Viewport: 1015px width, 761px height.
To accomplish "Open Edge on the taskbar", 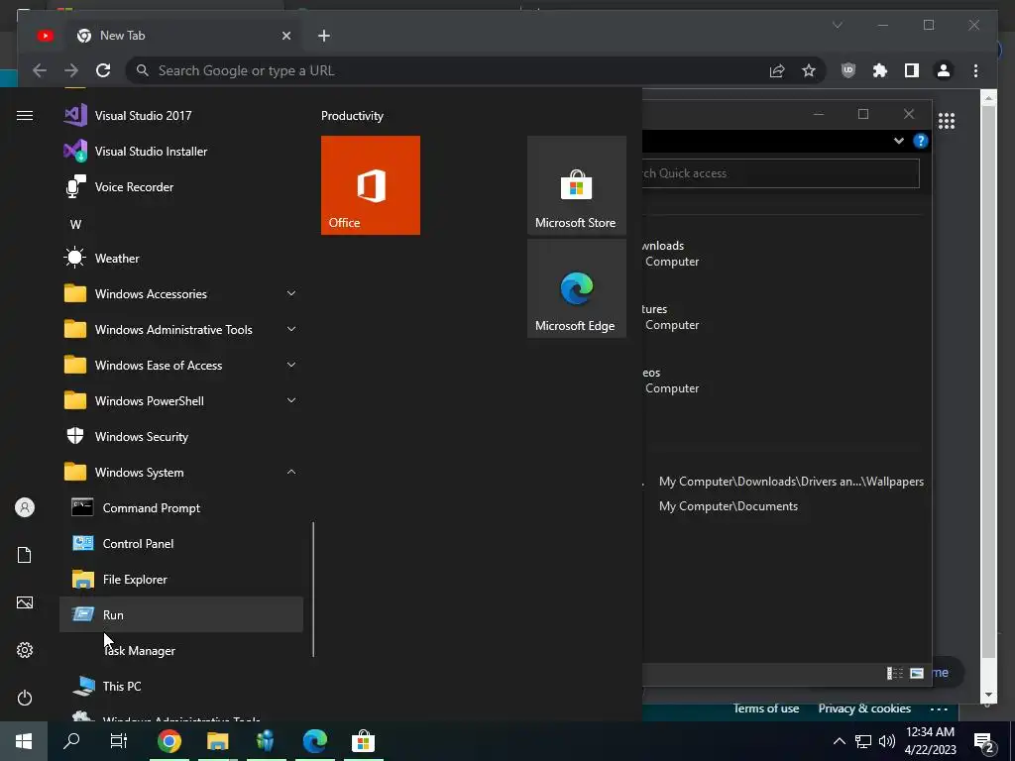I will pyautogui.click(x=314, y=741).
